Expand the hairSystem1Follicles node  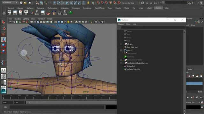click(x=121, y=60)
